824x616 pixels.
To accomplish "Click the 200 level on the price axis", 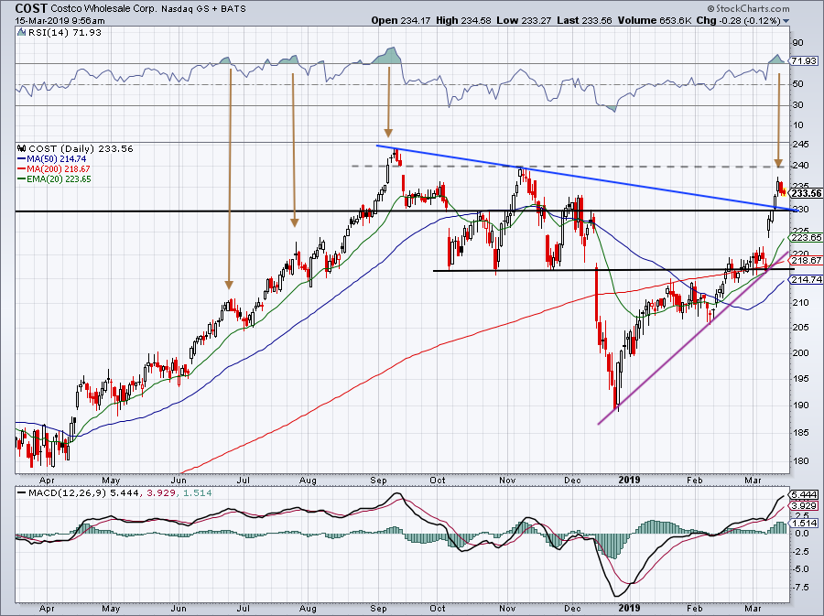I will (x=800, y=352).
